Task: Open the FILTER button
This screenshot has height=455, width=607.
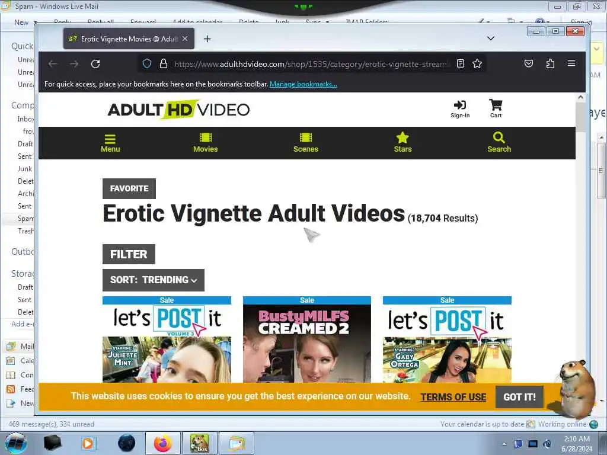Action: 129,254
